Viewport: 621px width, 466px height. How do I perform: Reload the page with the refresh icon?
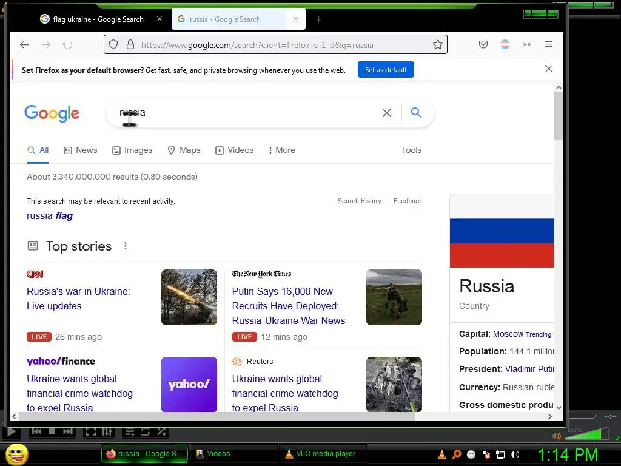(67, 45)
